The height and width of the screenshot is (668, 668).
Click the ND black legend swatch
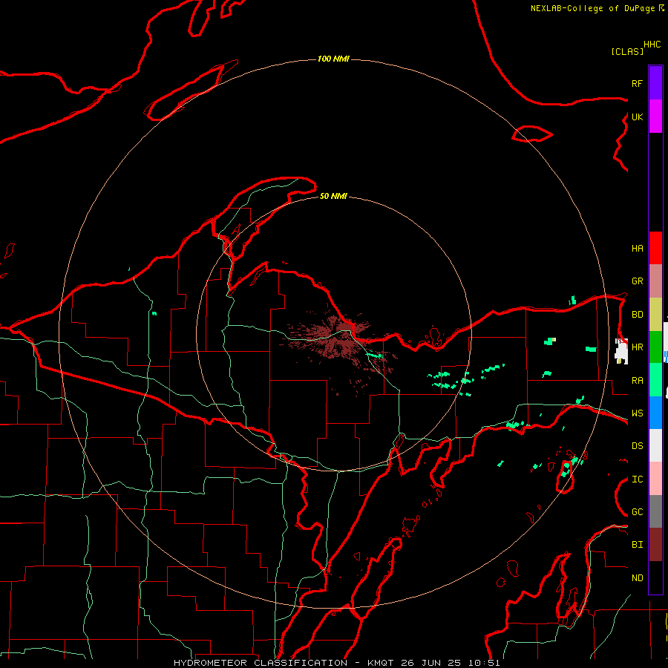(x=655, y=577)
